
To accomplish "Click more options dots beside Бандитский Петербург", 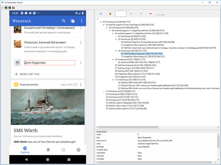I will pos(81,28).
